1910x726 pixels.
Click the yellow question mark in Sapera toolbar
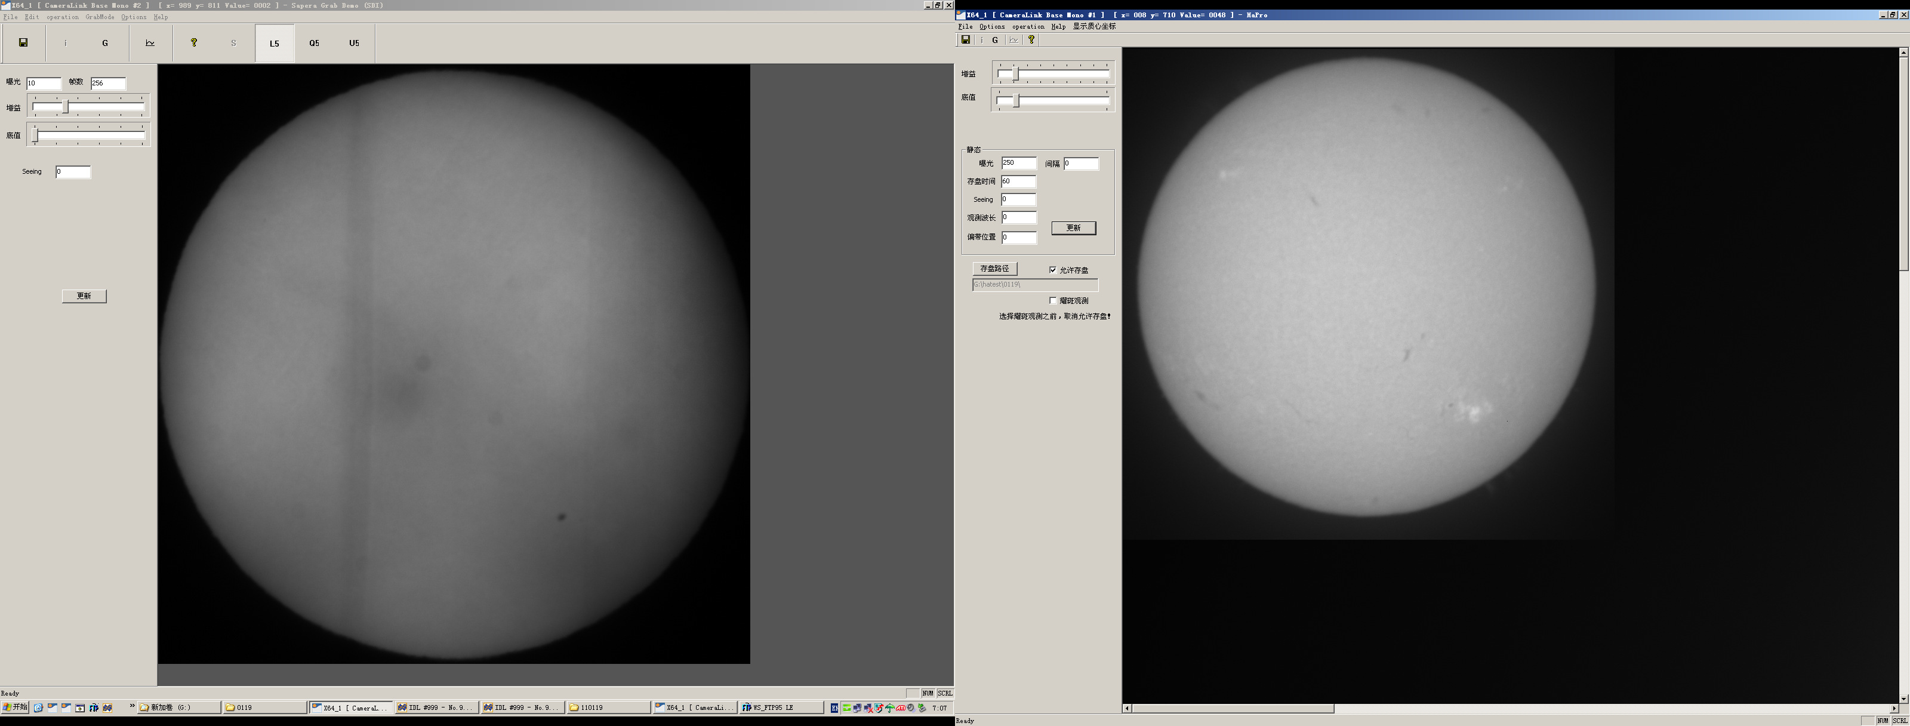[x=193, y=43]
